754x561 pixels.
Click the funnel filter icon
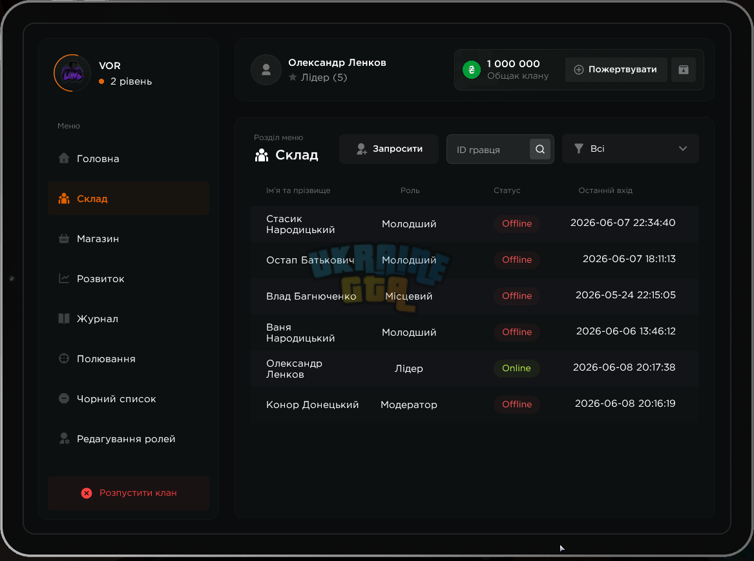[579, 148]
